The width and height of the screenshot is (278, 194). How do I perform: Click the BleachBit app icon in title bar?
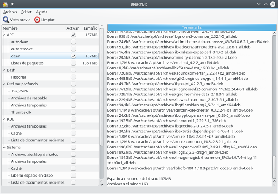pyautogui.click(x=5, y=4)
